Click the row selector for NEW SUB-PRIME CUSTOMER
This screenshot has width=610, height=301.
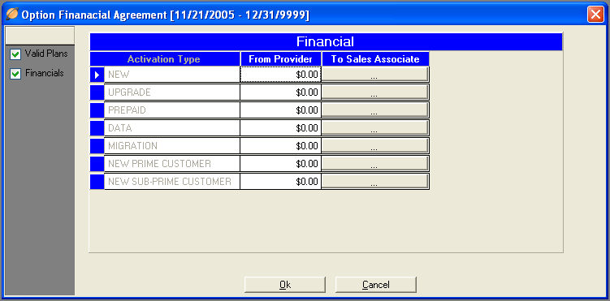coord(97,182)
